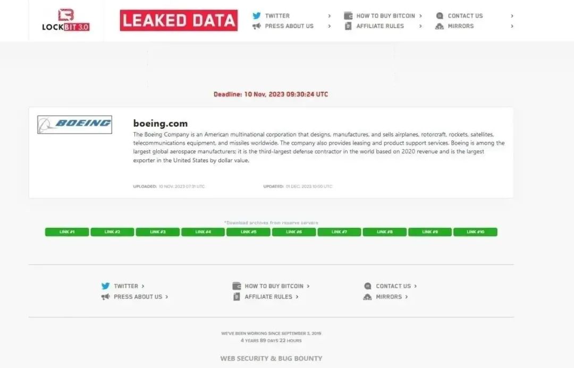Click chevron next to header Contact Us
Screen dimensions: 574x368
click(x=512, y=16)
